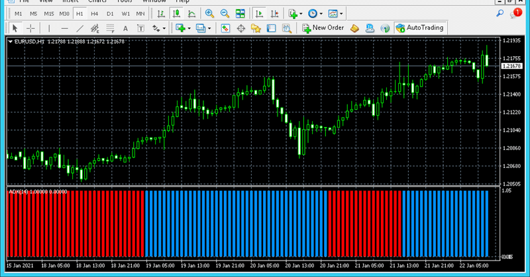Switch chart to bar chart mode
Viewport: 530px width, 277px height.
pos(161,13)
